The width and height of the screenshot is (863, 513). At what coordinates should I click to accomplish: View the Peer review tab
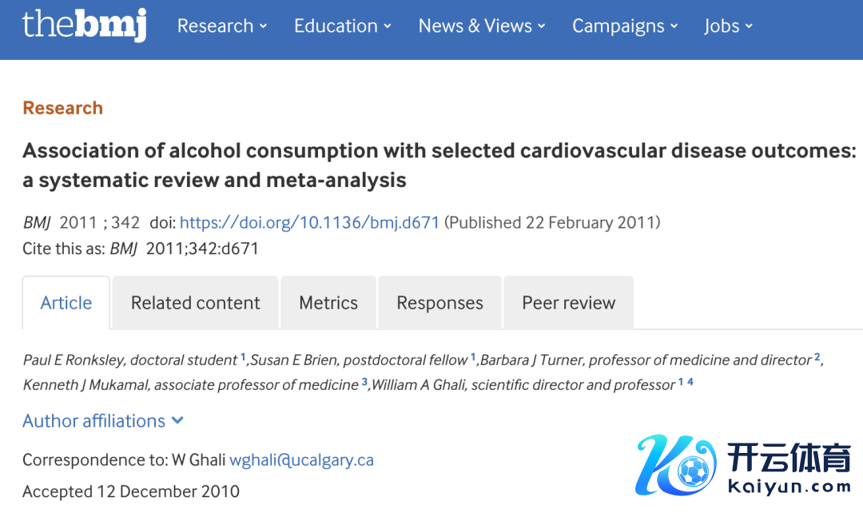[569, 303]
